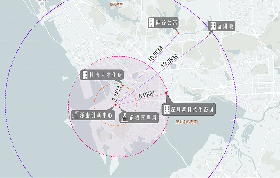
Task: Click the skyline icon beside 深港创新中心
Action: [x=75, y=115]
